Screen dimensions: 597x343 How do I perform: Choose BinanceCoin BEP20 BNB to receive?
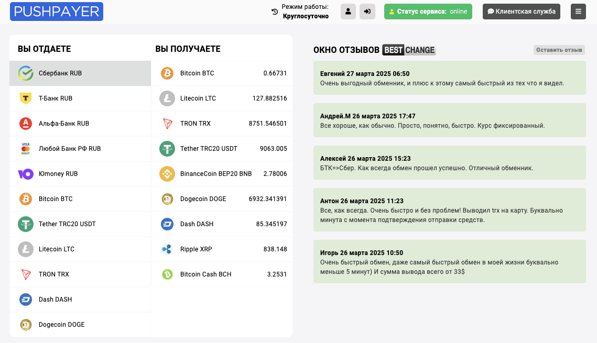pyautogui.click(x=222, y=174)
